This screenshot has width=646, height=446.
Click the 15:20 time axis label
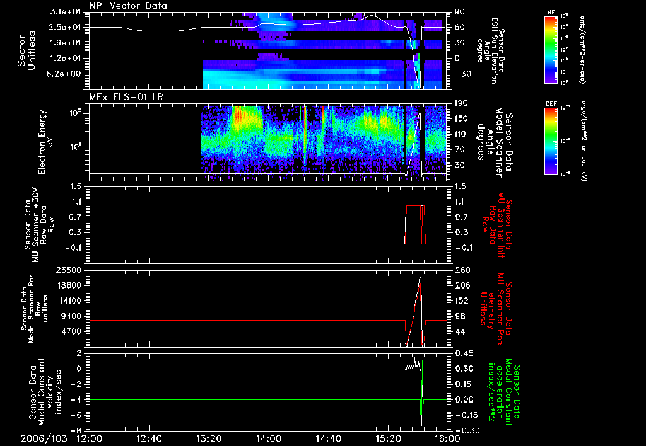click(x=388, y=438)
